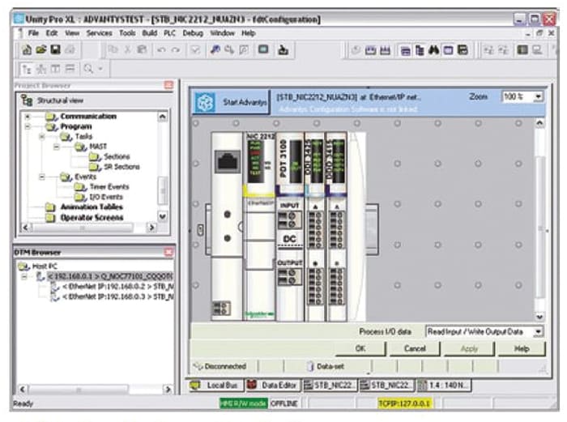Click the structural view tree icon in second toolbar
Viewport: 567px width, 422px height.
click(x=27, y=69)
